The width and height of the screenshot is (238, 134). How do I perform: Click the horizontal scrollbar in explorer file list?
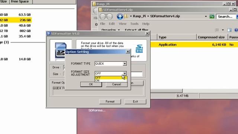pyautogui.click(x=166, y=91)
